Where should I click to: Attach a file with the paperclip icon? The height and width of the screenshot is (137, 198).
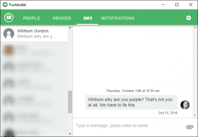tap(190, 127)
